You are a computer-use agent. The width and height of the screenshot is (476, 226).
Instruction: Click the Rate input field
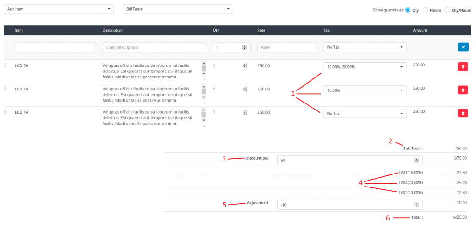(286, 47)
